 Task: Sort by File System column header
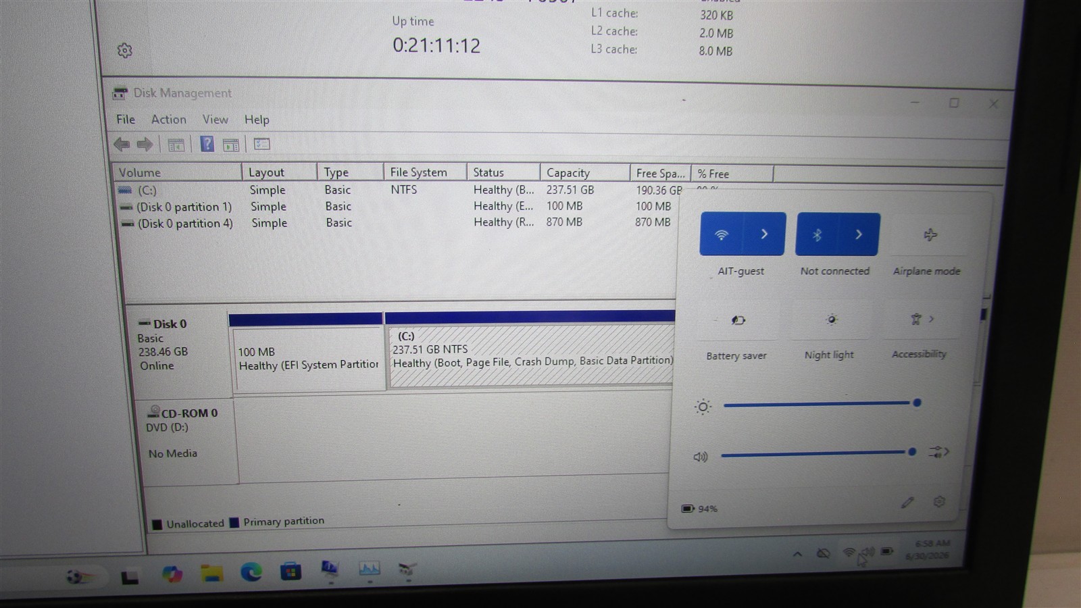425,172
